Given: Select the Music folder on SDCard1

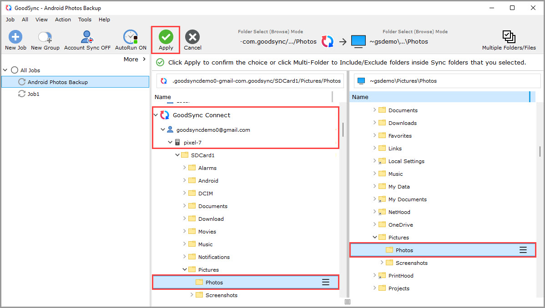Looking at the screenshot, I should (206, 244).
